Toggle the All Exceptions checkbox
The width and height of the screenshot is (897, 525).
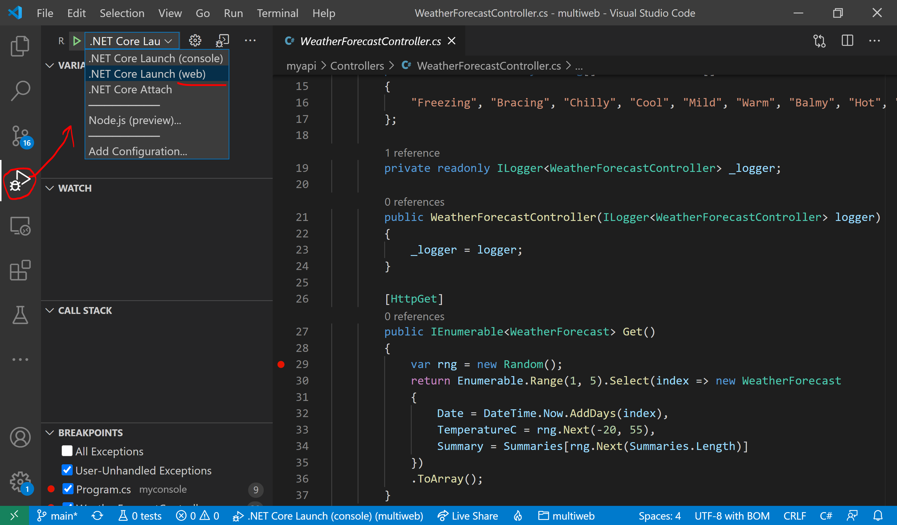[x=67, y=451]
